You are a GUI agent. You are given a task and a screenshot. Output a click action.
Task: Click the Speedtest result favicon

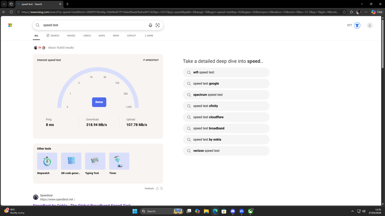coord(35,197)
